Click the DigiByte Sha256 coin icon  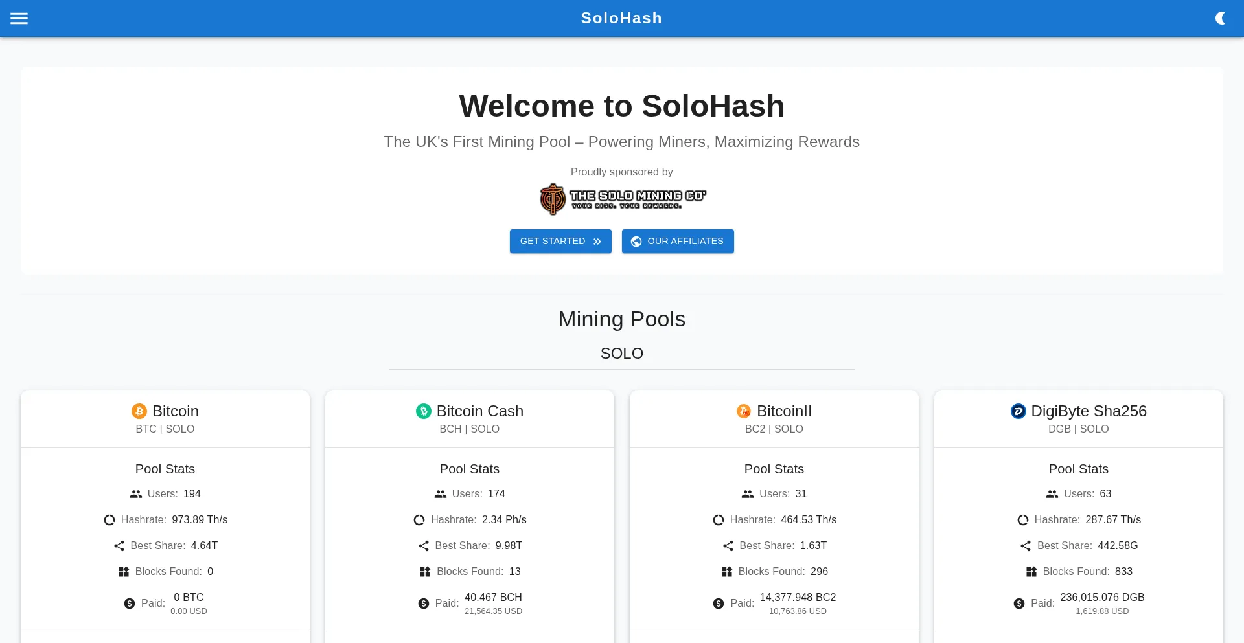1018,411
